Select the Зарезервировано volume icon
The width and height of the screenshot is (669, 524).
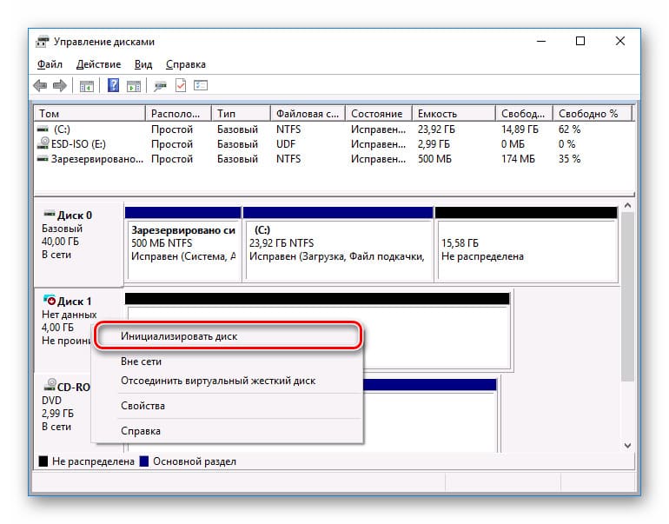[x=43, y=159]
